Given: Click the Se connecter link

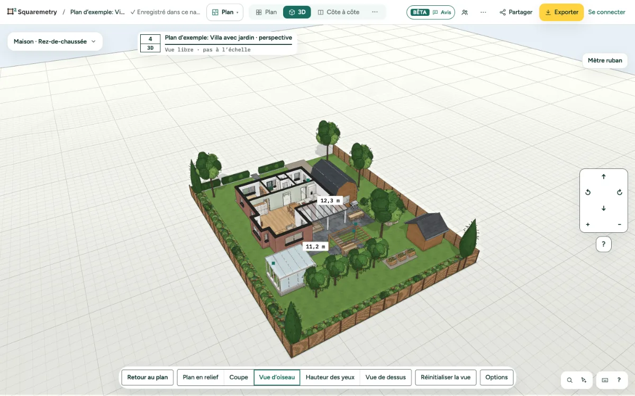Looking at the screenshot, I should coord(606,12).
